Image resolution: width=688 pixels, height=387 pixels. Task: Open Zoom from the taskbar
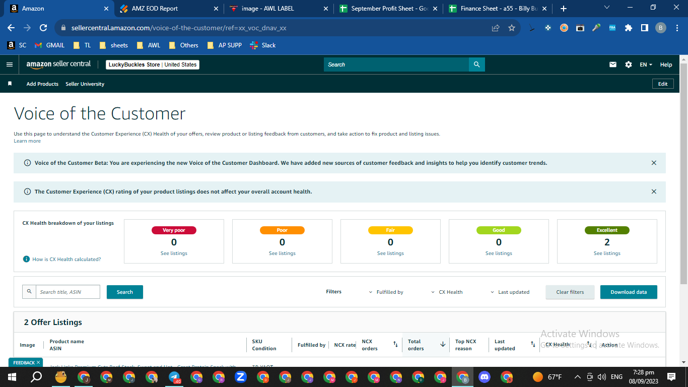click(241, 376)
